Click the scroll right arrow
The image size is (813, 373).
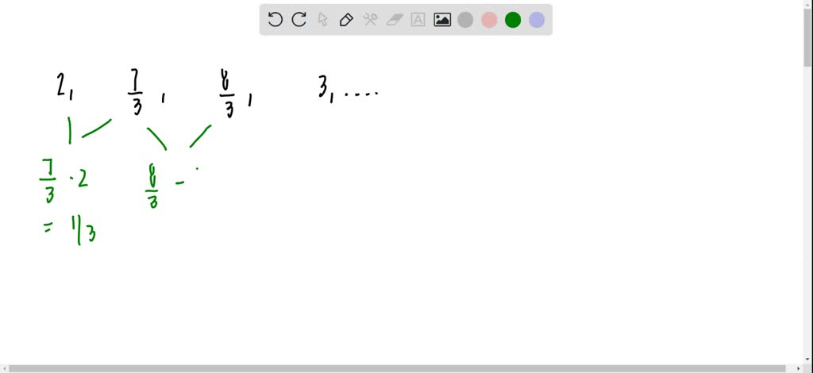800,368
